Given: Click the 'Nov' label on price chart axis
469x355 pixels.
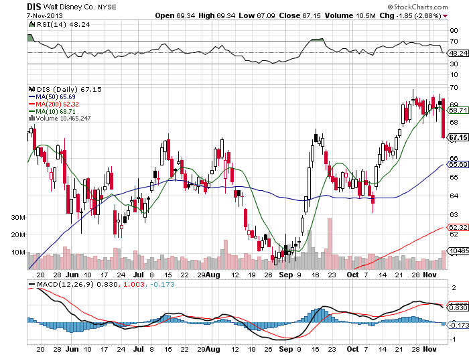Looking at the screenshot, I should (x=429, y=275).
